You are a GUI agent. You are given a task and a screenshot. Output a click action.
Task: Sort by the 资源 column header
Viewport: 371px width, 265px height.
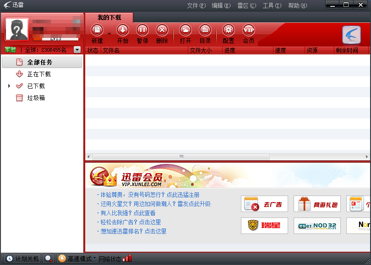tap(319, 50)
